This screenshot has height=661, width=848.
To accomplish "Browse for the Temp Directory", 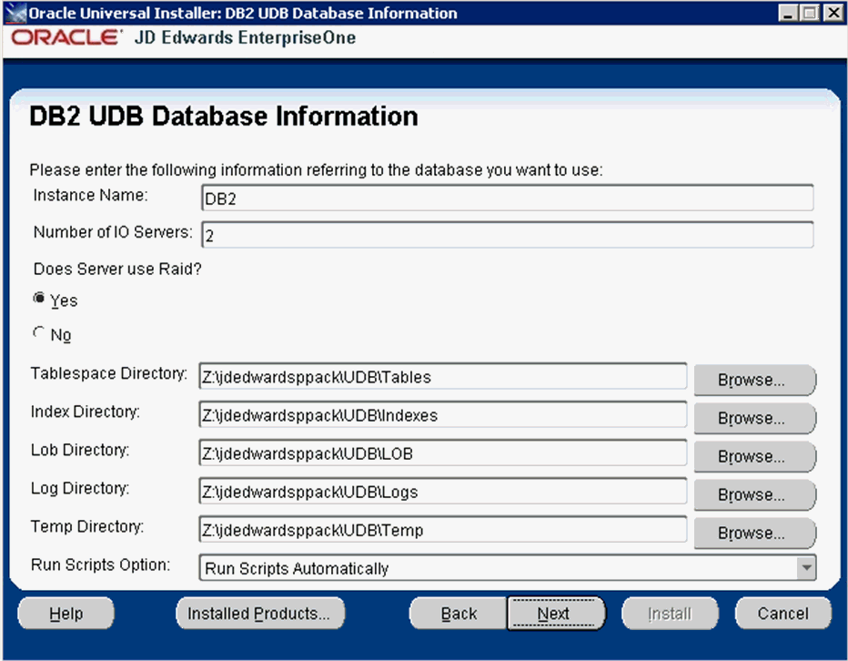I will click(x=755, y=534).
